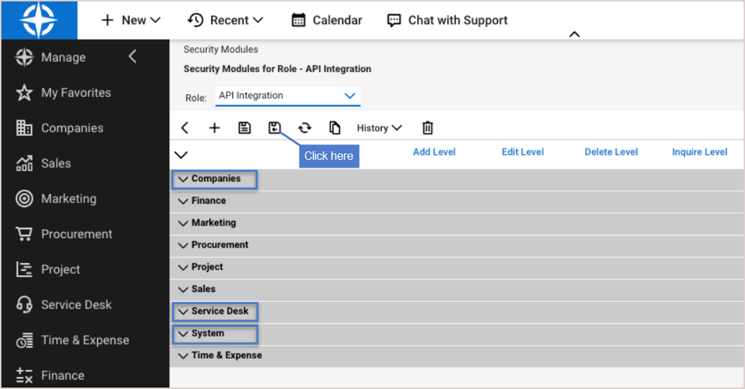Click the trash delete icon

(428, 127)
